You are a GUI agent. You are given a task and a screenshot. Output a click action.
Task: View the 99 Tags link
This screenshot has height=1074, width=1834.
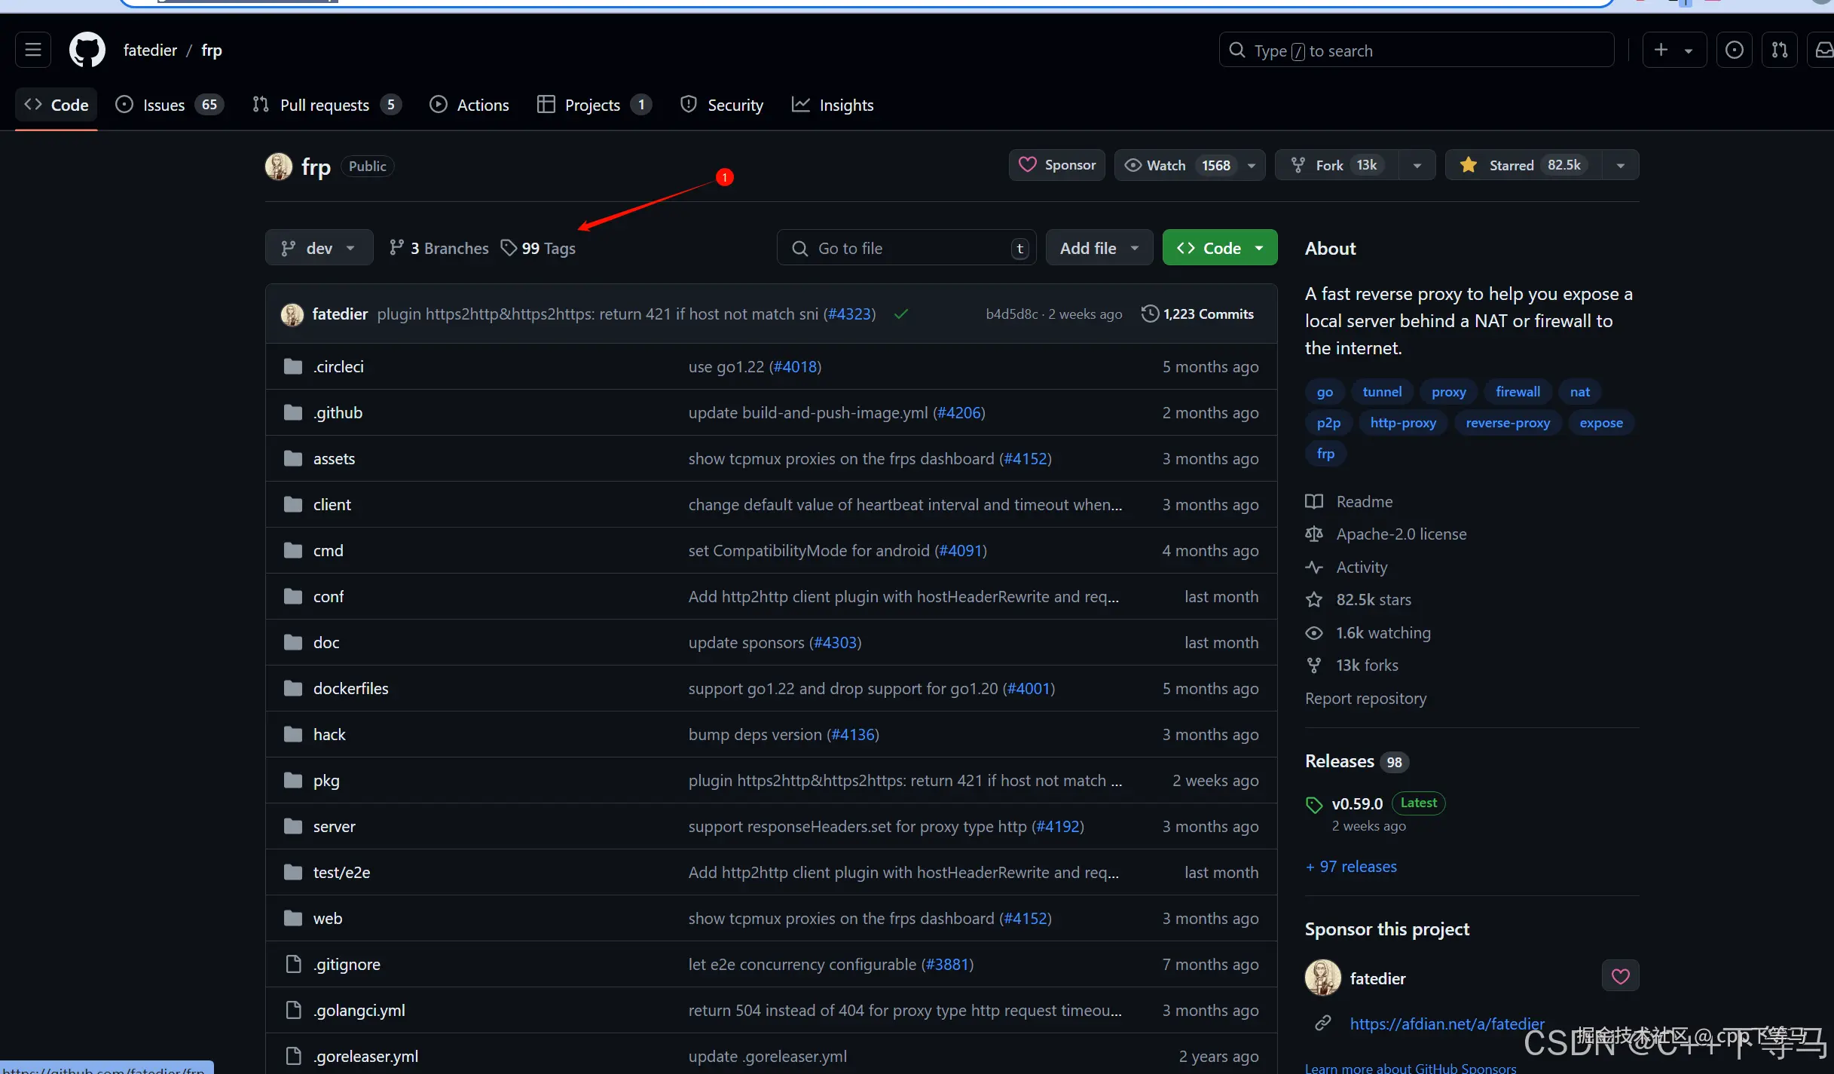[539, 248]
